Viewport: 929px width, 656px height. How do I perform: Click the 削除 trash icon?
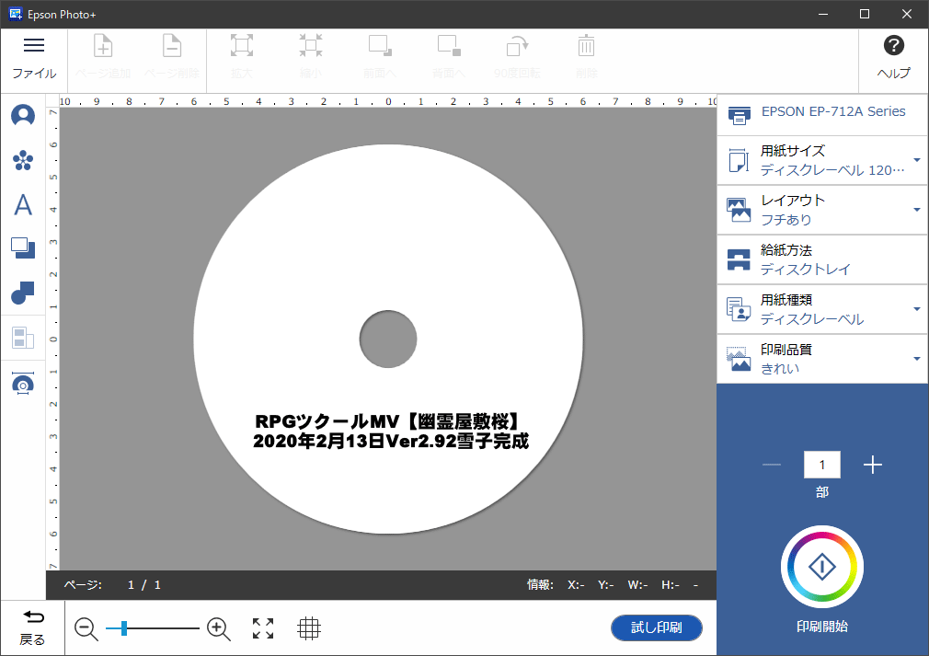586,46
